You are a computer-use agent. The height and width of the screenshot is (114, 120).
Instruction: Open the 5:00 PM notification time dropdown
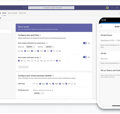[x=39, y=93]
